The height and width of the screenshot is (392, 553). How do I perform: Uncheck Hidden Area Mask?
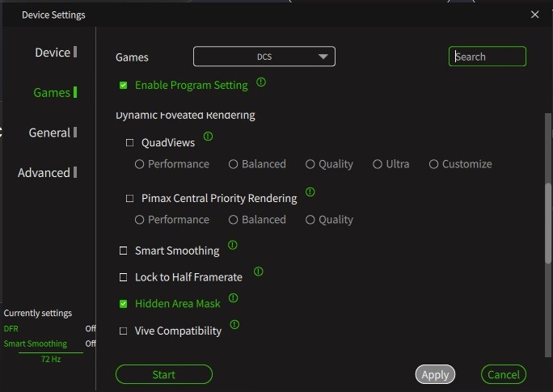tap(123, 304)
